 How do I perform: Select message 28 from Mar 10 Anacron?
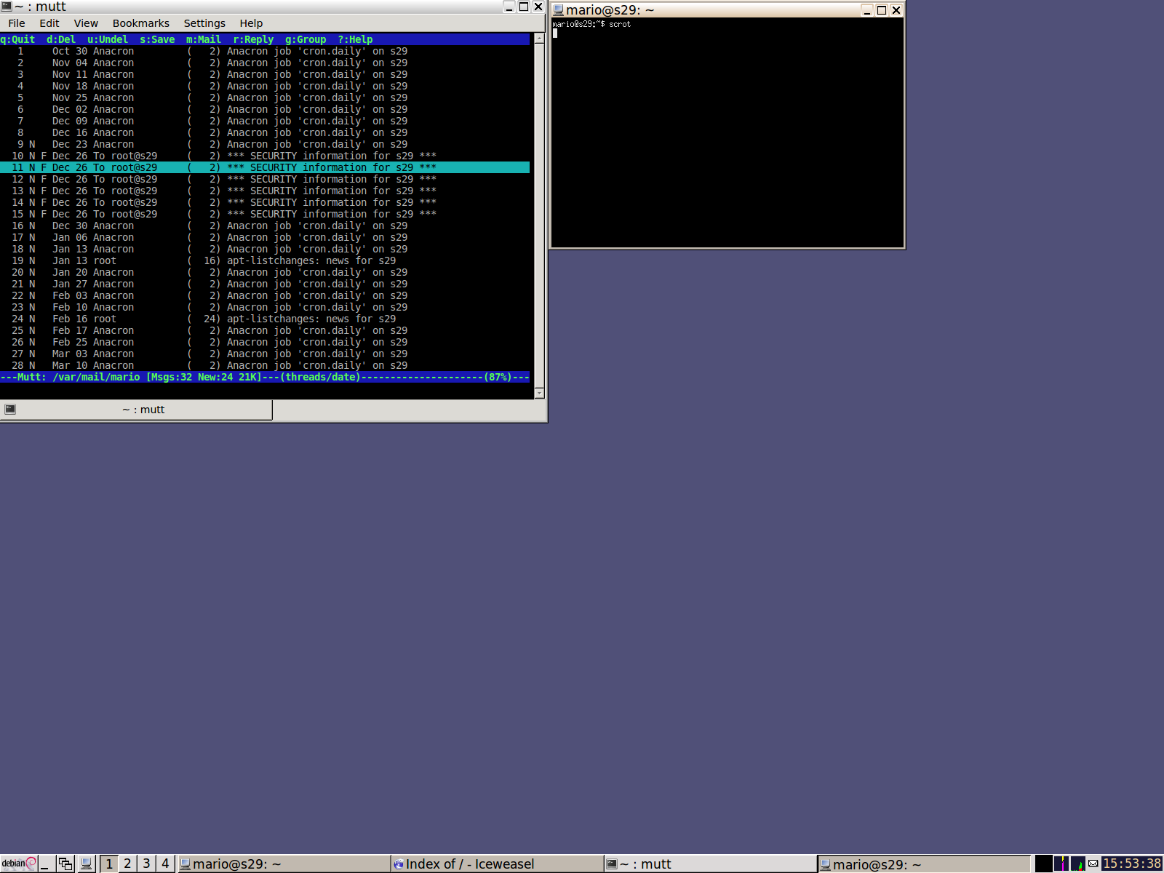pyautogui.click(x=265, y=365)
